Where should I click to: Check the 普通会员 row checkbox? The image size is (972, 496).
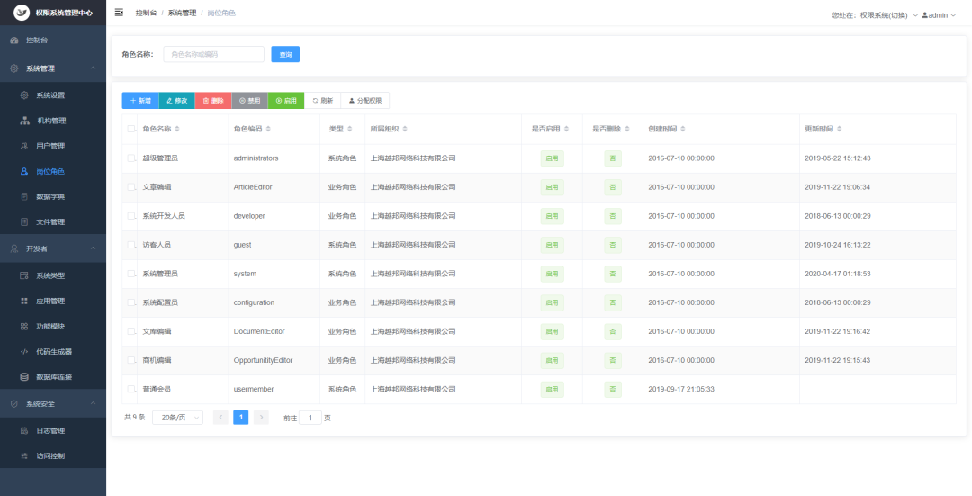tap(131, 390)
